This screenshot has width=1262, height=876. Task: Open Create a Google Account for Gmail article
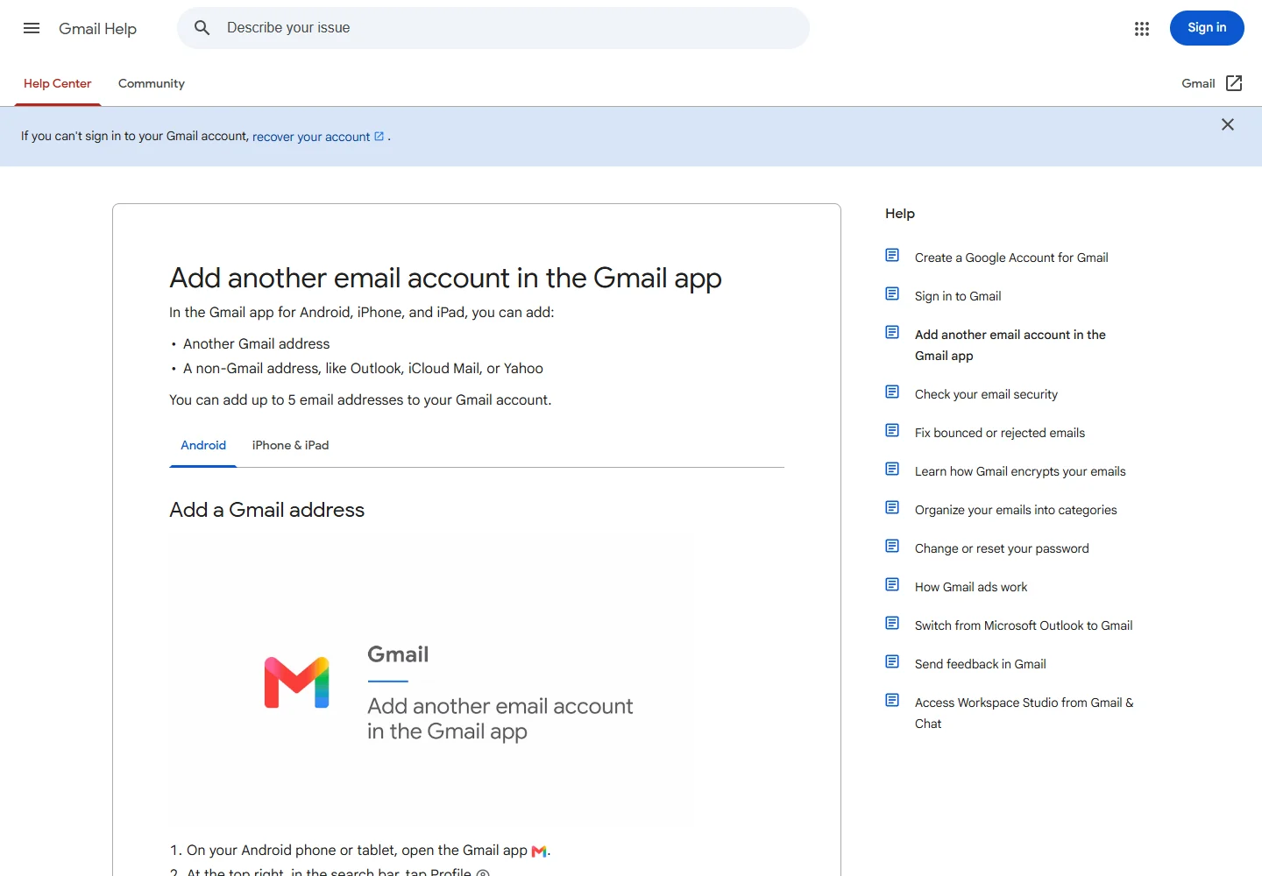1011,258
